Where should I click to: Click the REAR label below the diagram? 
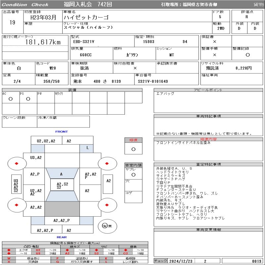(62, 237)
